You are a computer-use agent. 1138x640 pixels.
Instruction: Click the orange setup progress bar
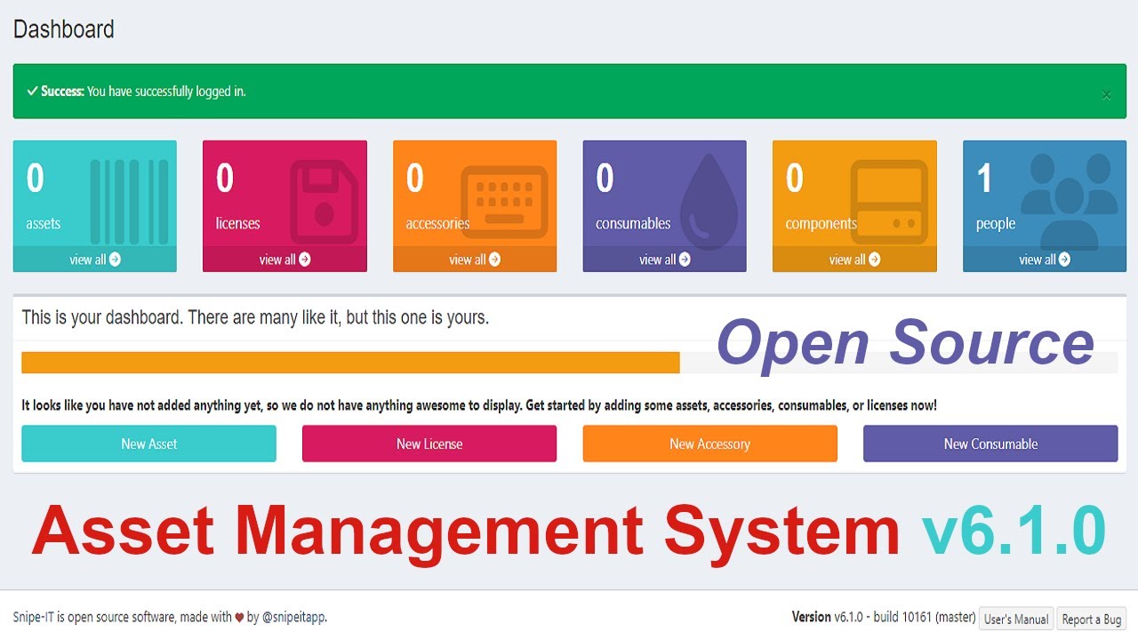[x=350, y=363]
